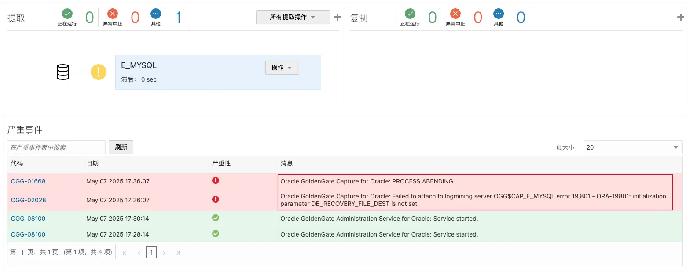Screen dimensions: 690x273
Task: Click the database cylinder icon
Action: click(63, 72)
